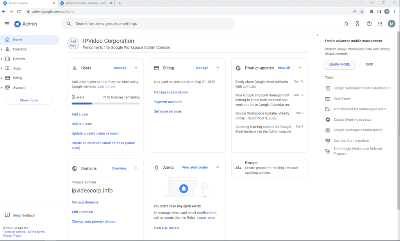Click the Domains globe icon

(x=75, y=169)
